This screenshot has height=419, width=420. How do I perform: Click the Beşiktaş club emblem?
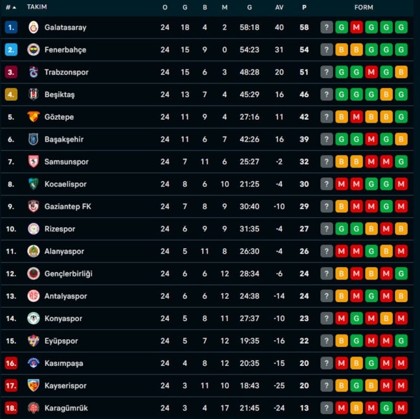point(34,95)
